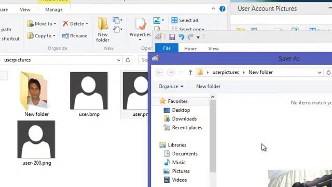Click the Forward arrow in Save As dialog
Screen dimensions: 332x187
[x=171, y=72]
